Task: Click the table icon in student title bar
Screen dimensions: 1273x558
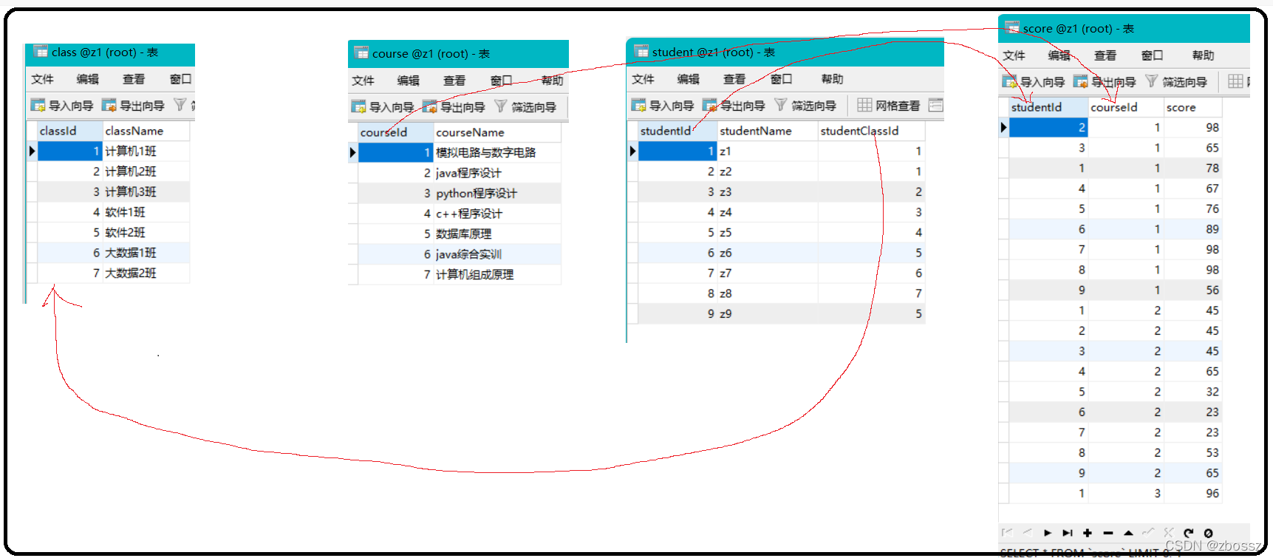Action: click(x=641, y=52)
